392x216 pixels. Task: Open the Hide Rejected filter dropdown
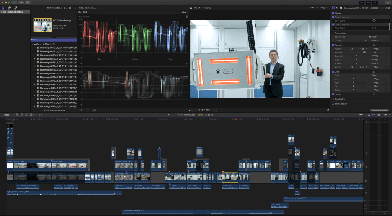point(55,8)
